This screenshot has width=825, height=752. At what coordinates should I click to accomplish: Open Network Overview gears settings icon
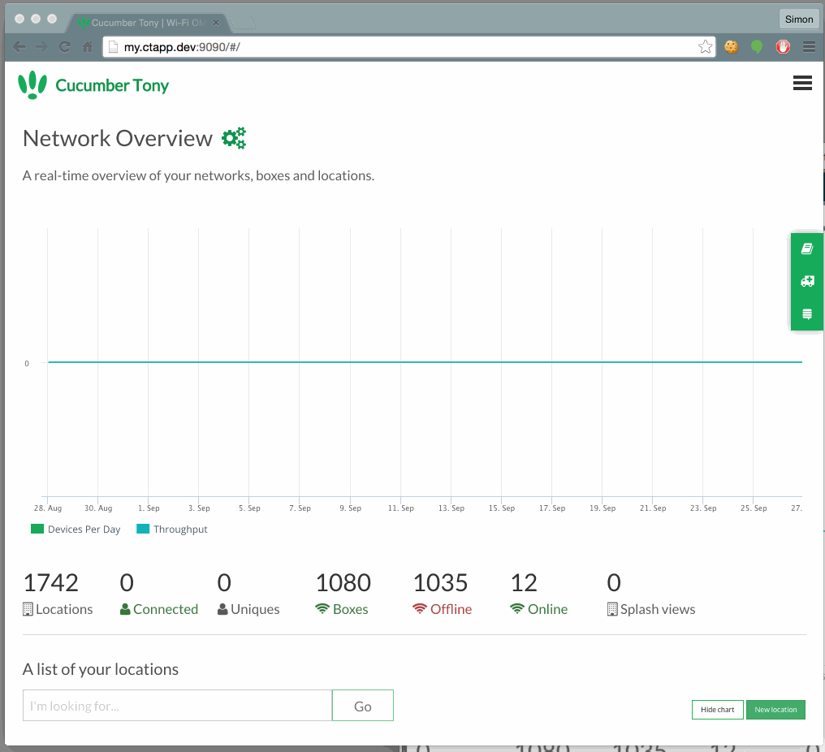point(234,139)
